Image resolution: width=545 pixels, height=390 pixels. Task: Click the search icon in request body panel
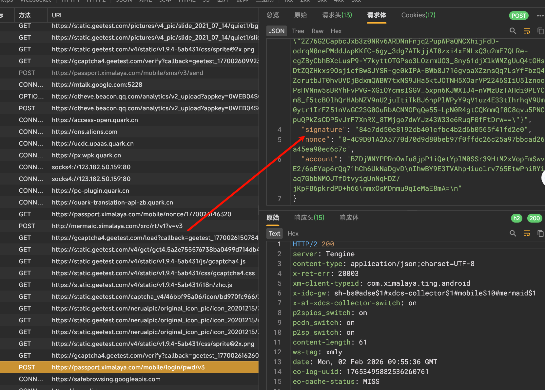point(513,31)
